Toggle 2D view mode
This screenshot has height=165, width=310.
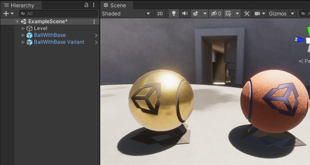click(160, 13)
